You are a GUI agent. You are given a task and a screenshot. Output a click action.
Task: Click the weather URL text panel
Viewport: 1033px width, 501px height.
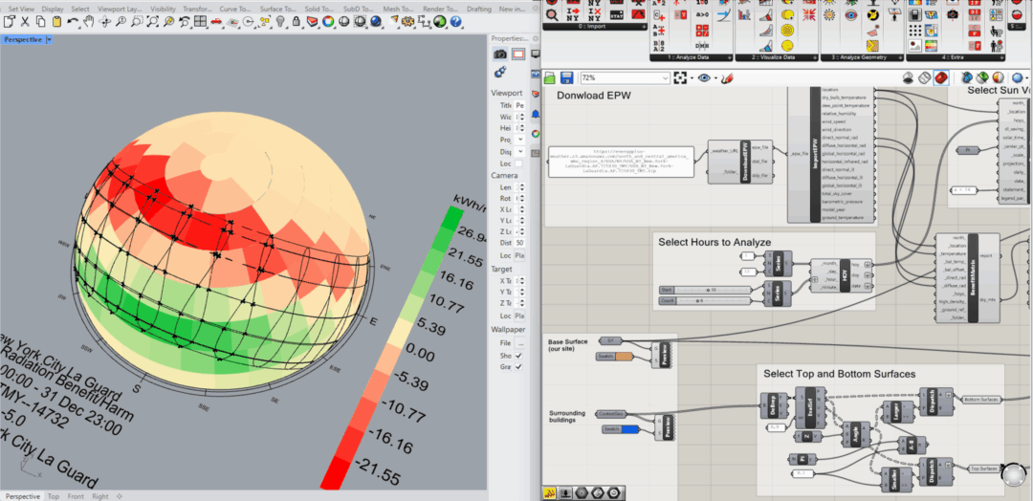coord(621,162)
